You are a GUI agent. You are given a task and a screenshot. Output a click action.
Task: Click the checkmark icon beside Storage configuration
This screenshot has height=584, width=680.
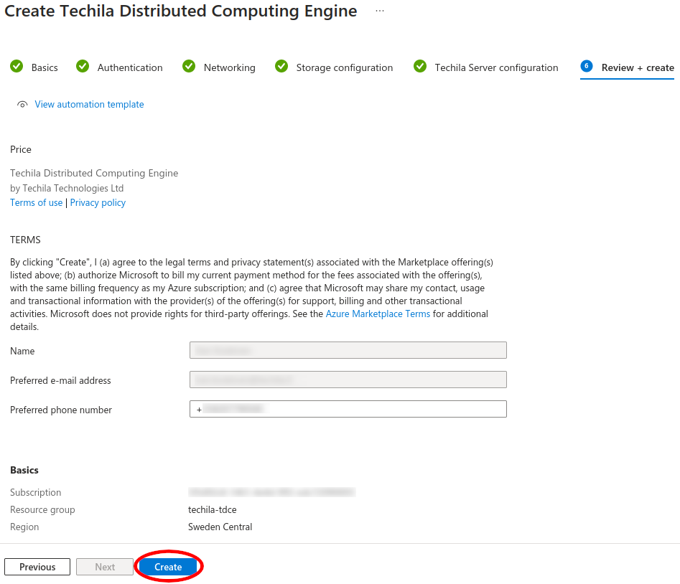281,67
